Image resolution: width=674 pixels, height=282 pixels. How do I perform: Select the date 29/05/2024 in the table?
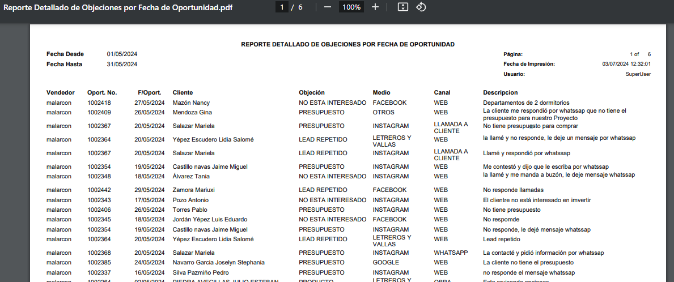[149, 190]
